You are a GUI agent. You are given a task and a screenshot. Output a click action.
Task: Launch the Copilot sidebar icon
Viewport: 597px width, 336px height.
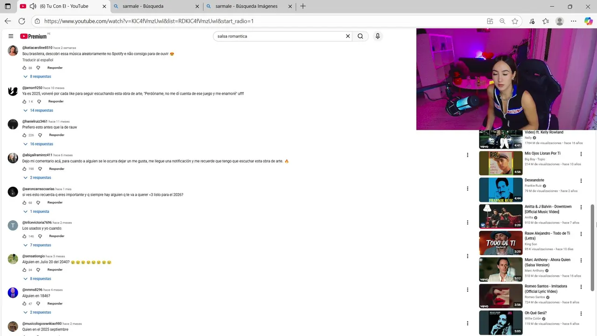click(588, 21)
